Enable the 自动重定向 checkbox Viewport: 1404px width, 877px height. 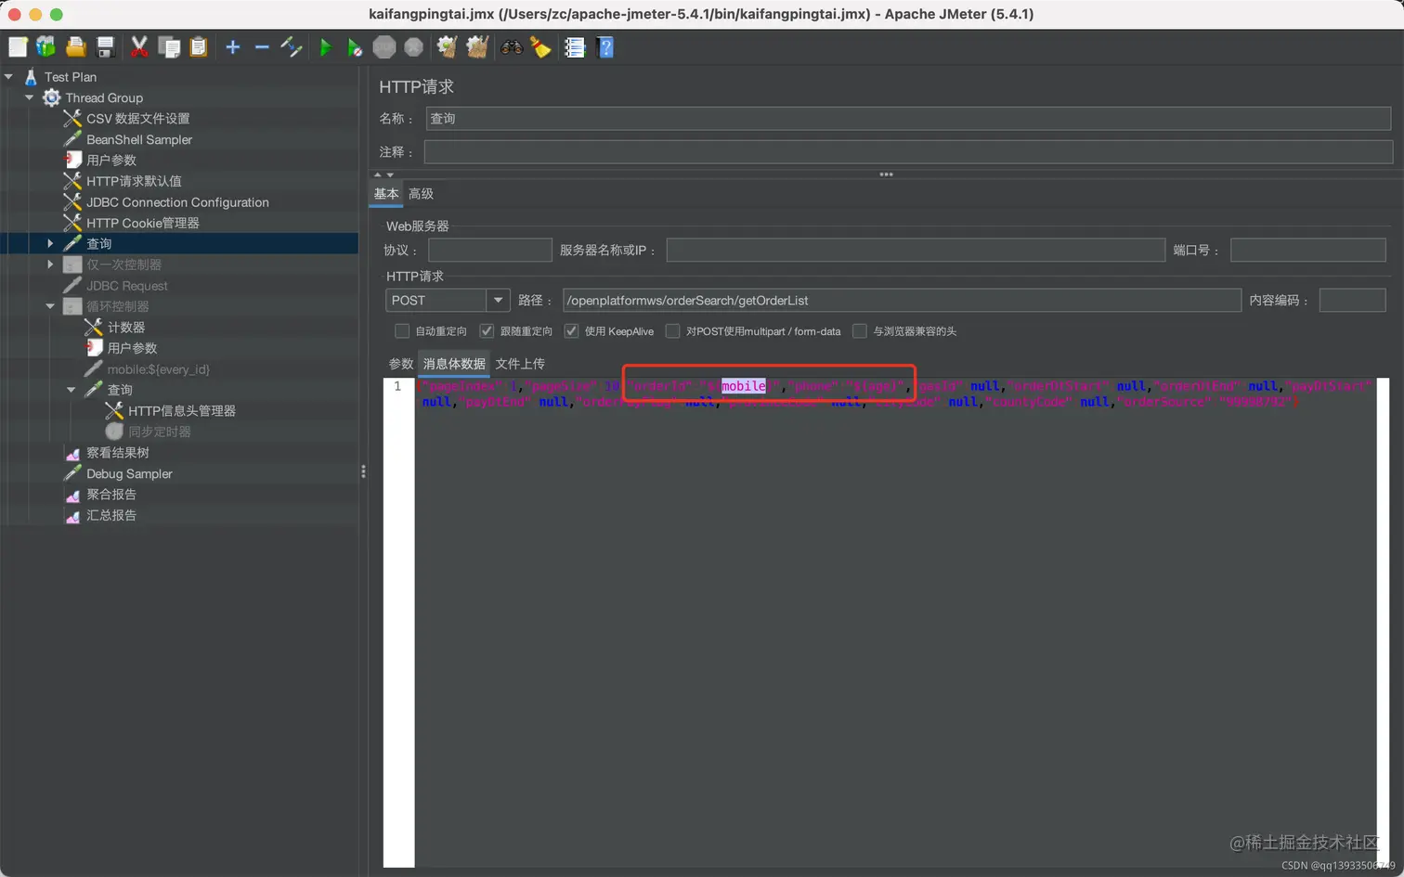(402, 331)
